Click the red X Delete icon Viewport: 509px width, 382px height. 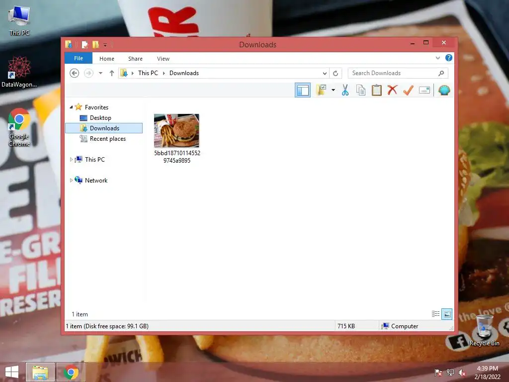(392, 90)
